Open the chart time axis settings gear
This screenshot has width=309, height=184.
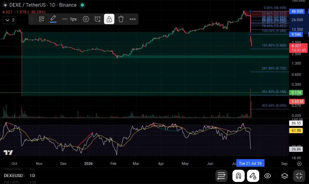[x=299, y=164]
